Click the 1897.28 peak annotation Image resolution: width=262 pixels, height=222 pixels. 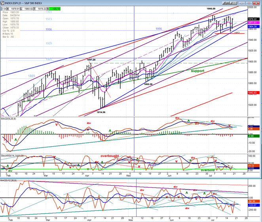click(x=91, y=59)
